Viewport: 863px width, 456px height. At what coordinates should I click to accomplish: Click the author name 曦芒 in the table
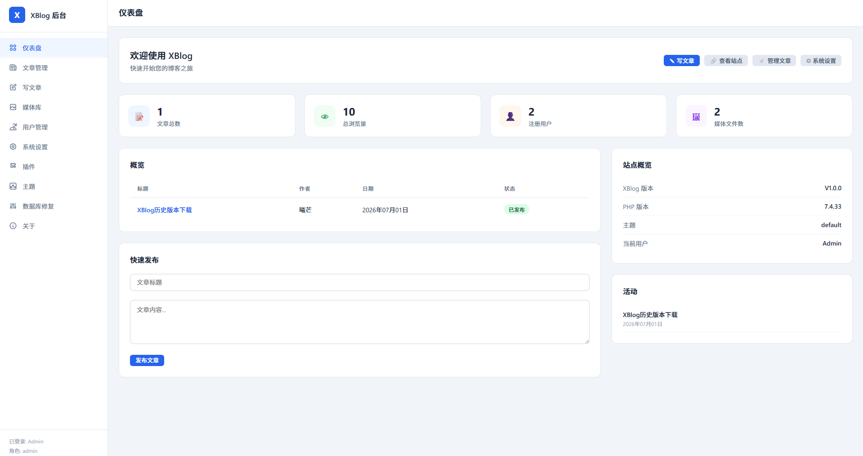(x=305, y=210)
